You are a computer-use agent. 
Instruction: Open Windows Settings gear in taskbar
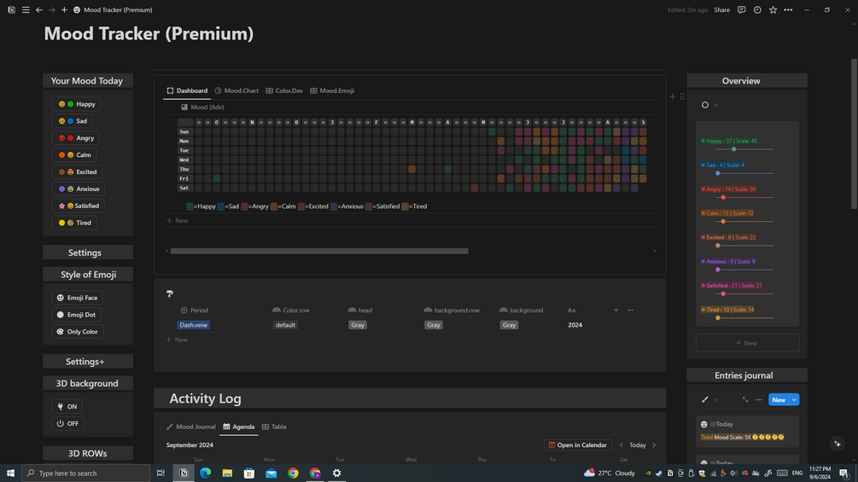[x=336, y=473]
